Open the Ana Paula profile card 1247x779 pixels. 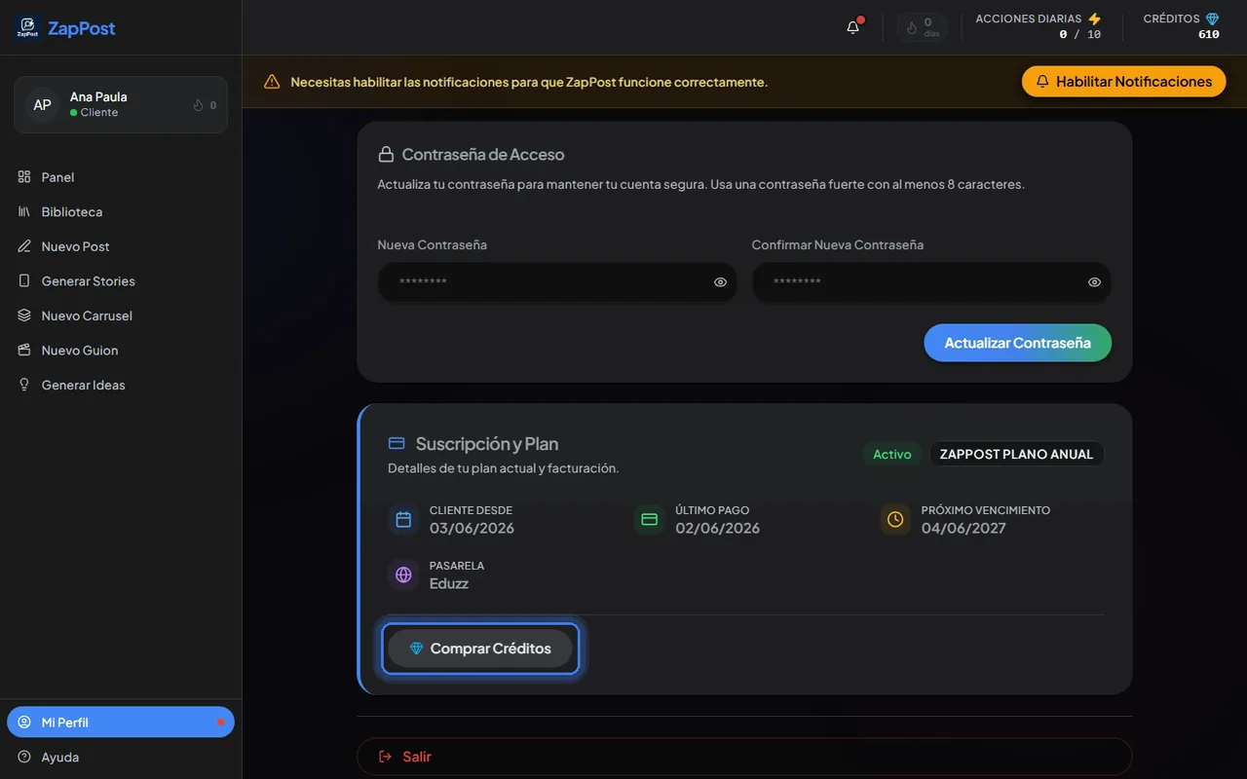point(121,104)
